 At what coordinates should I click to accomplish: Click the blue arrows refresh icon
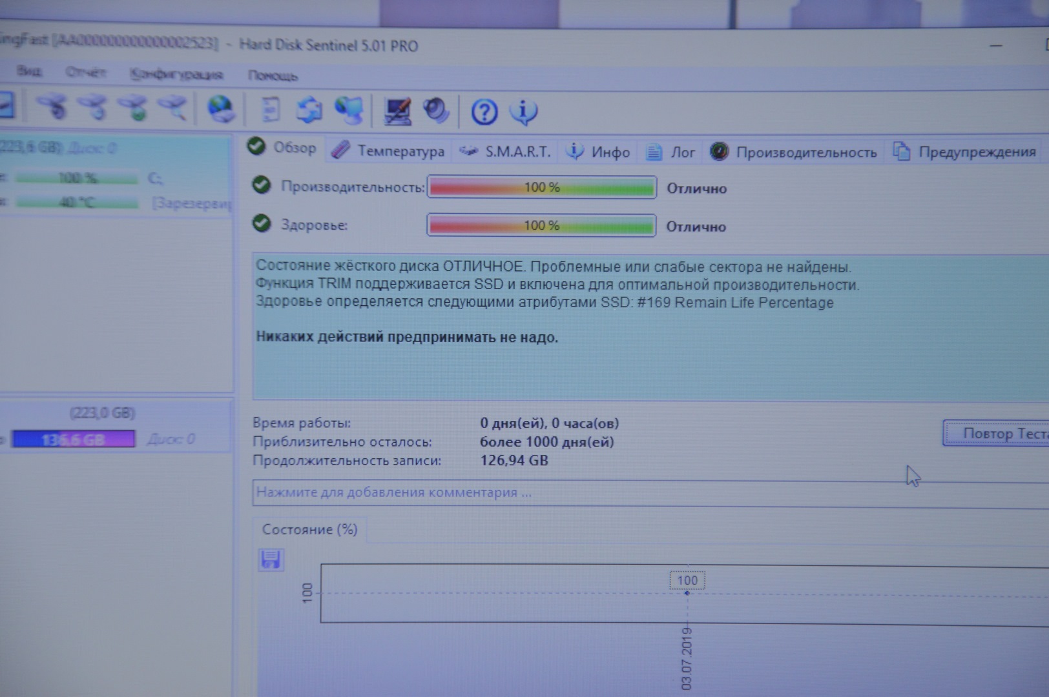click(309, 110)
